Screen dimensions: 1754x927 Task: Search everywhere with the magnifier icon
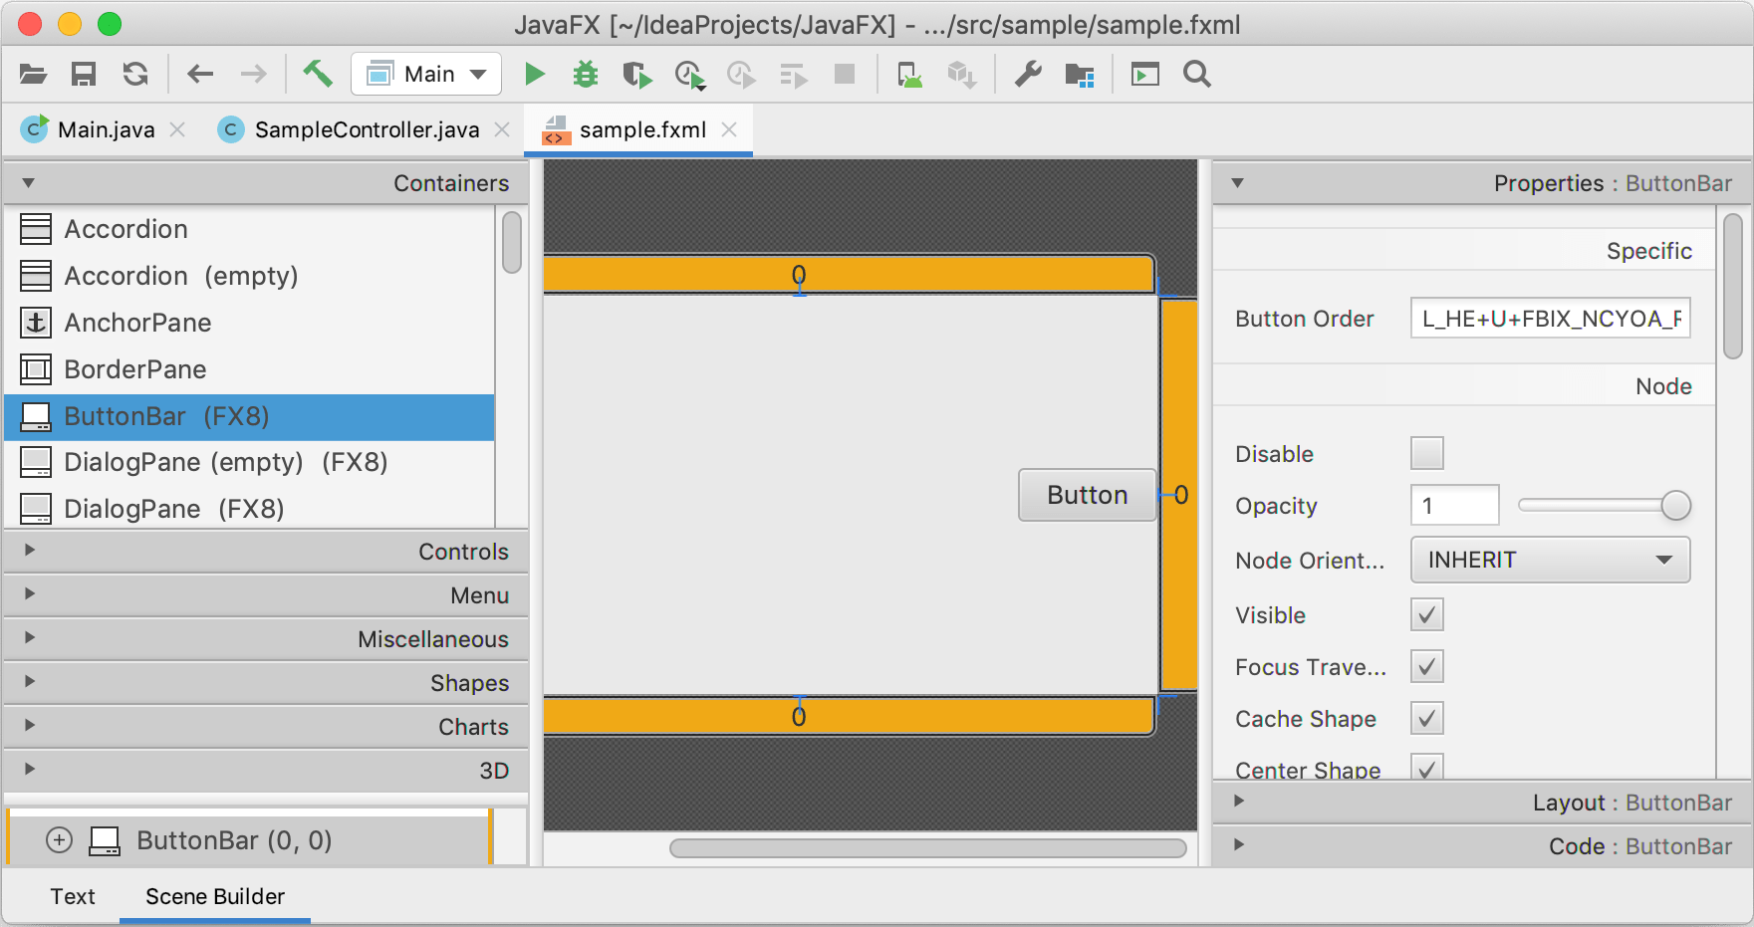click(1195, 74)
